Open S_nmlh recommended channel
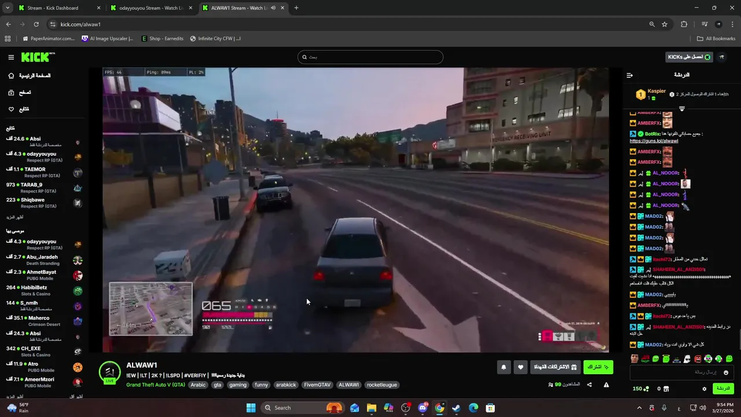The image size is (741, 417). tap(44, 306)
